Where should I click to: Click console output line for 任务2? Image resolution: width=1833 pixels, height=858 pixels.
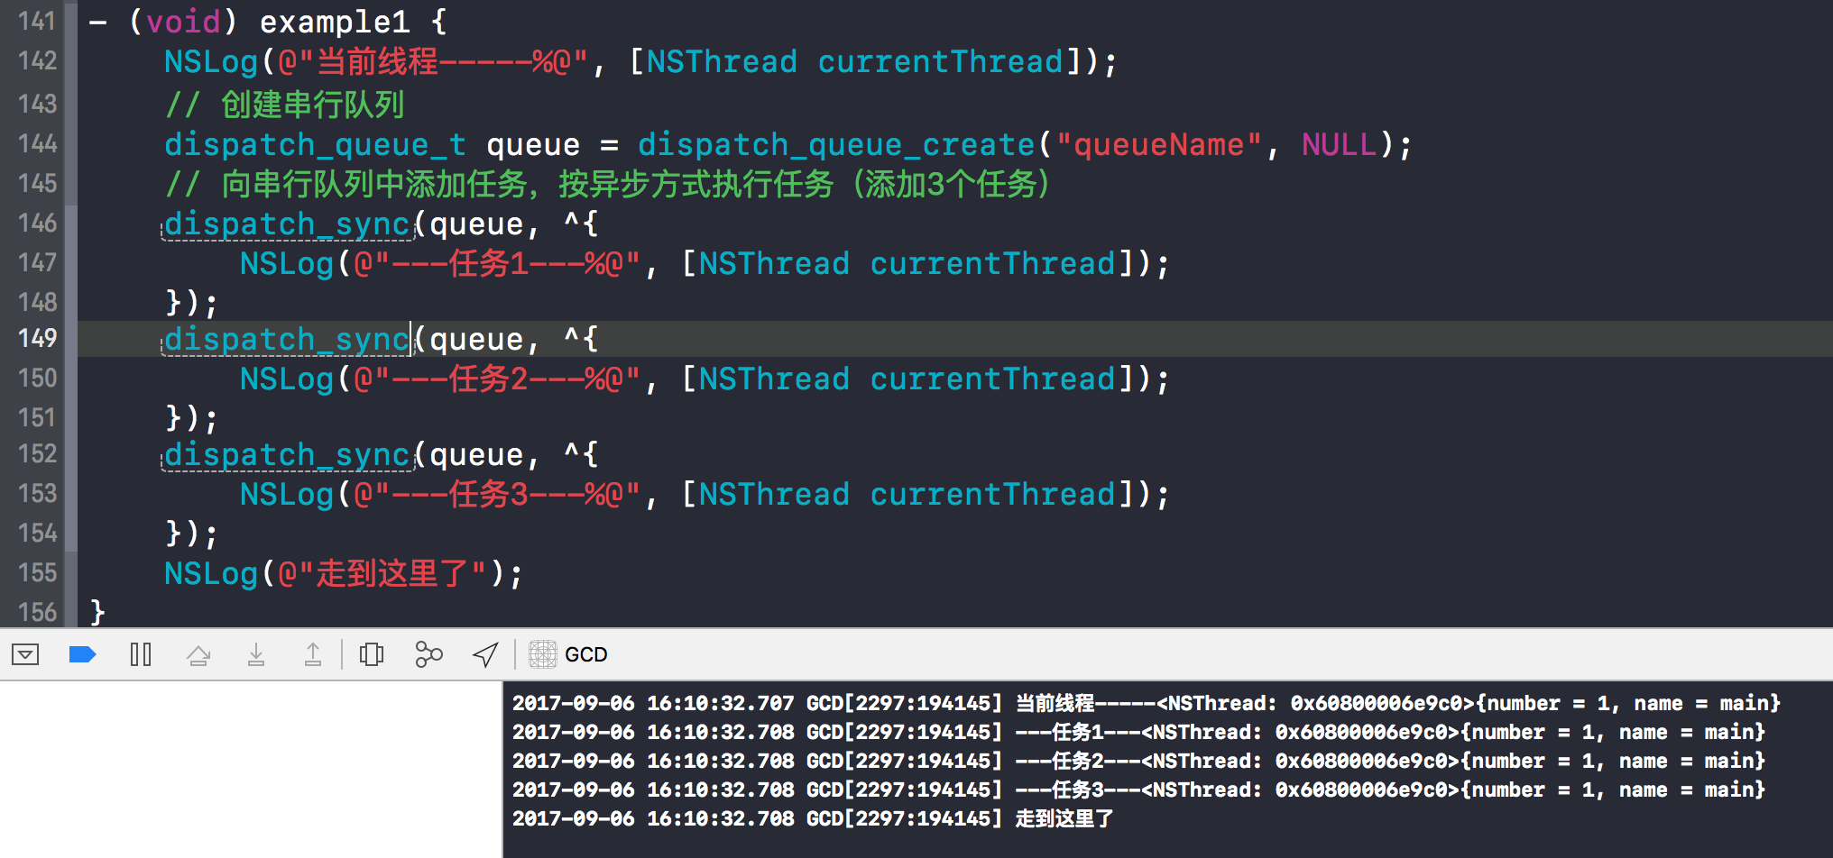coord(1138,761)
